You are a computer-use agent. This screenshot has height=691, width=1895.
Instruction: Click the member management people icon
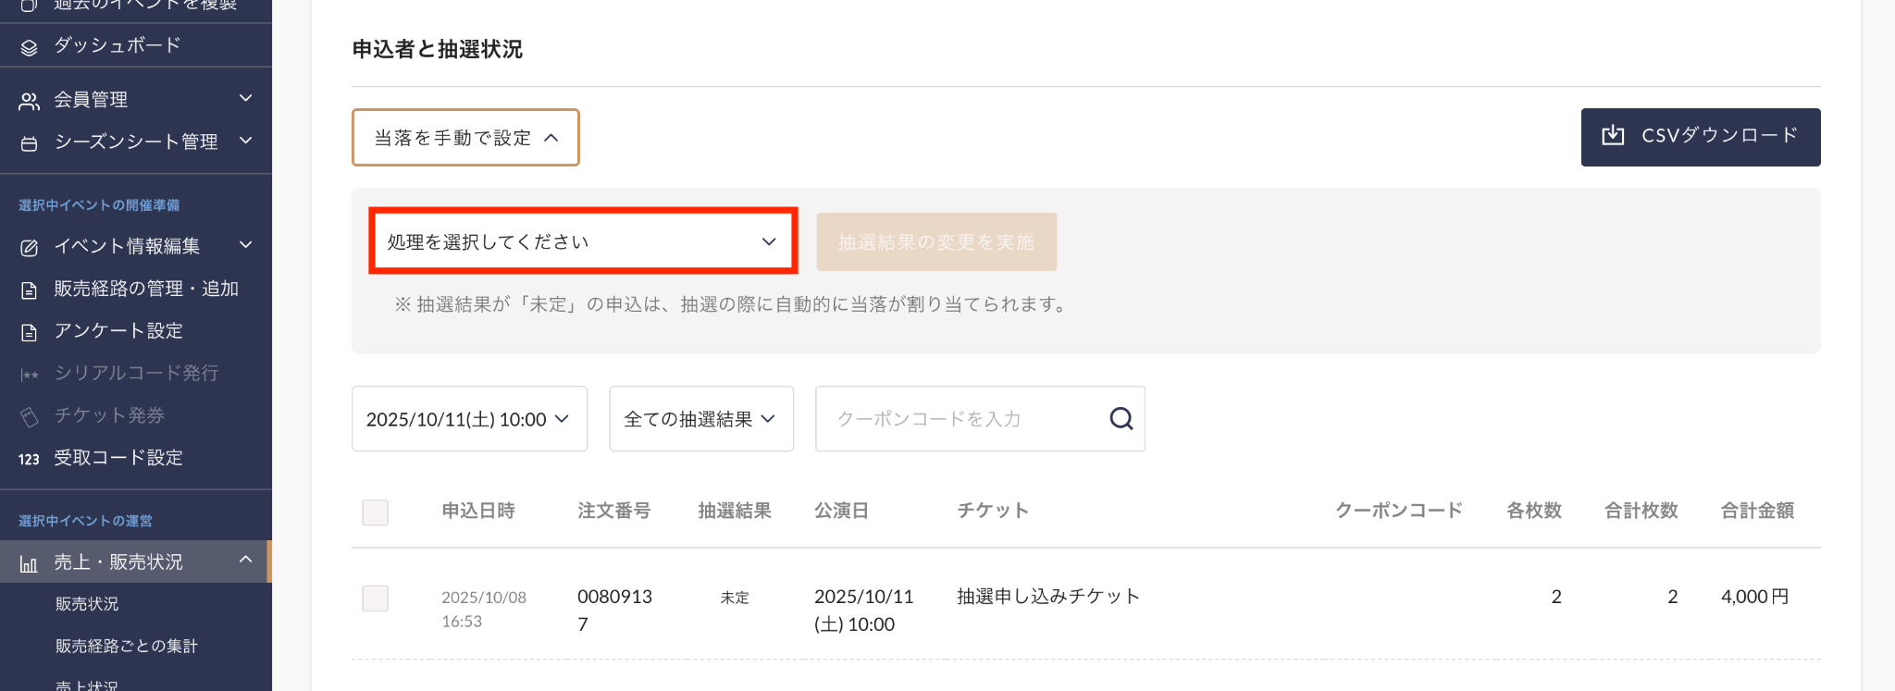pos(29,100)
